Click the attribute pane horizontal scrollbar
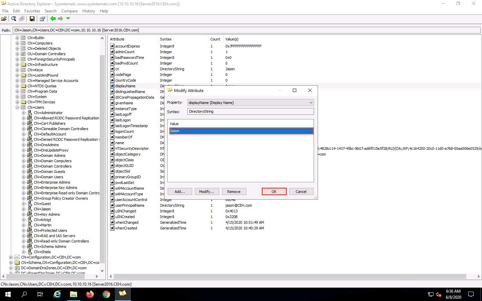This screenshot has height=301, width=482. [x=290, y=277]
